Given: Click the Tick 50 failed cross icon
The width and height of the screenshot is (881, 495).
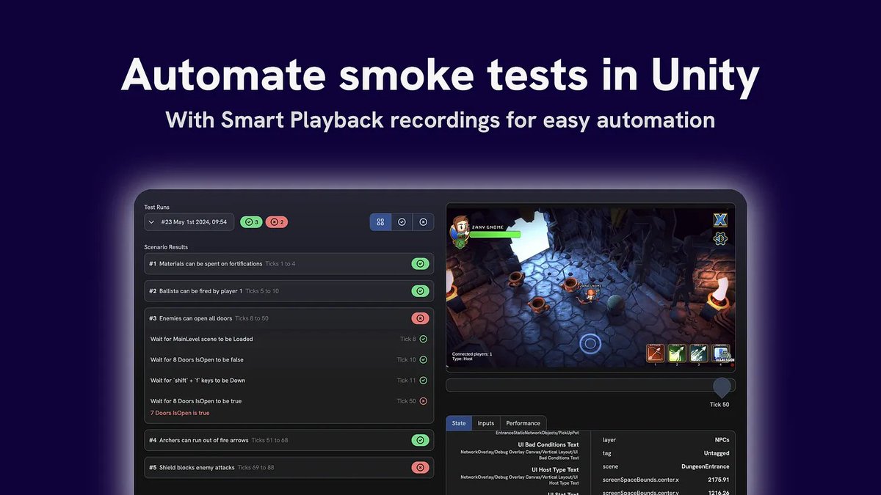Looking at the screenshot, I should coord(423,401).
